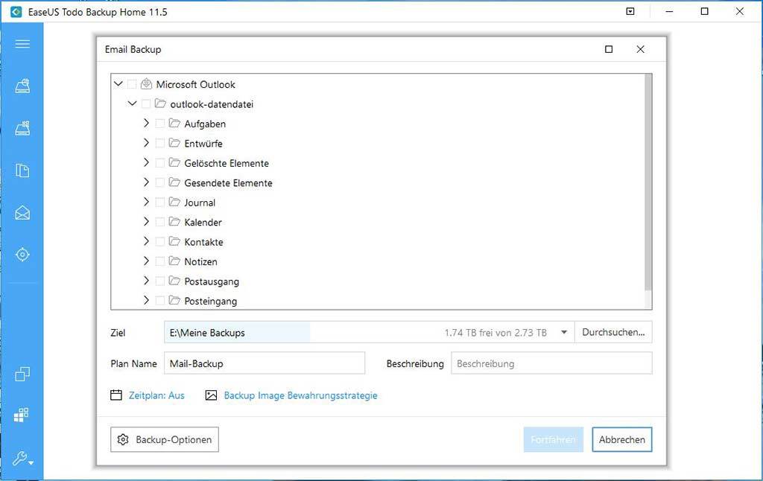Open Clone sidebar icon
763x481 pixels.
pyautogui.click(x=22, y=374)
